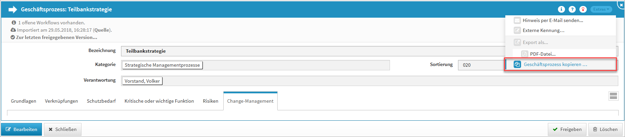
Task: Close the dialog with the X icon
Action: 621,5
